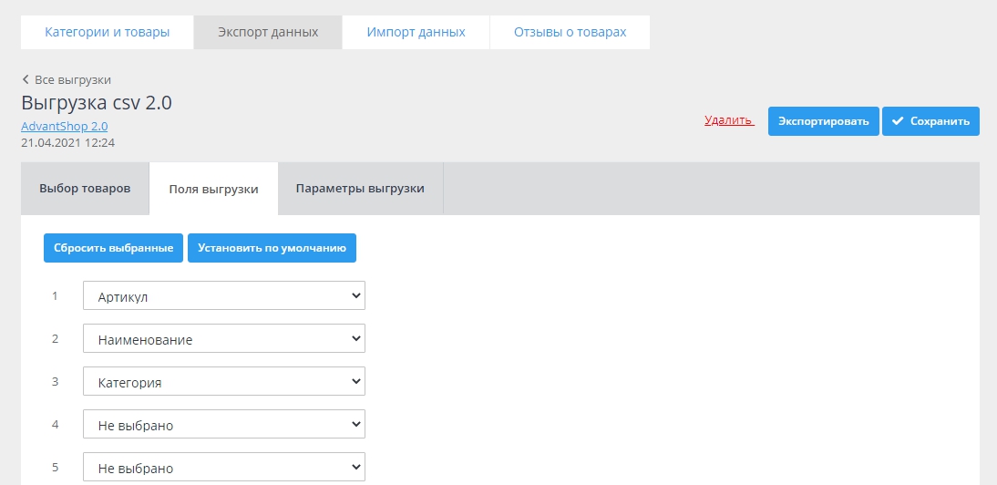Screen dimensions: 997x485
Task: Open field 5 Не выбрано dropdown
Action: (223, 468)
